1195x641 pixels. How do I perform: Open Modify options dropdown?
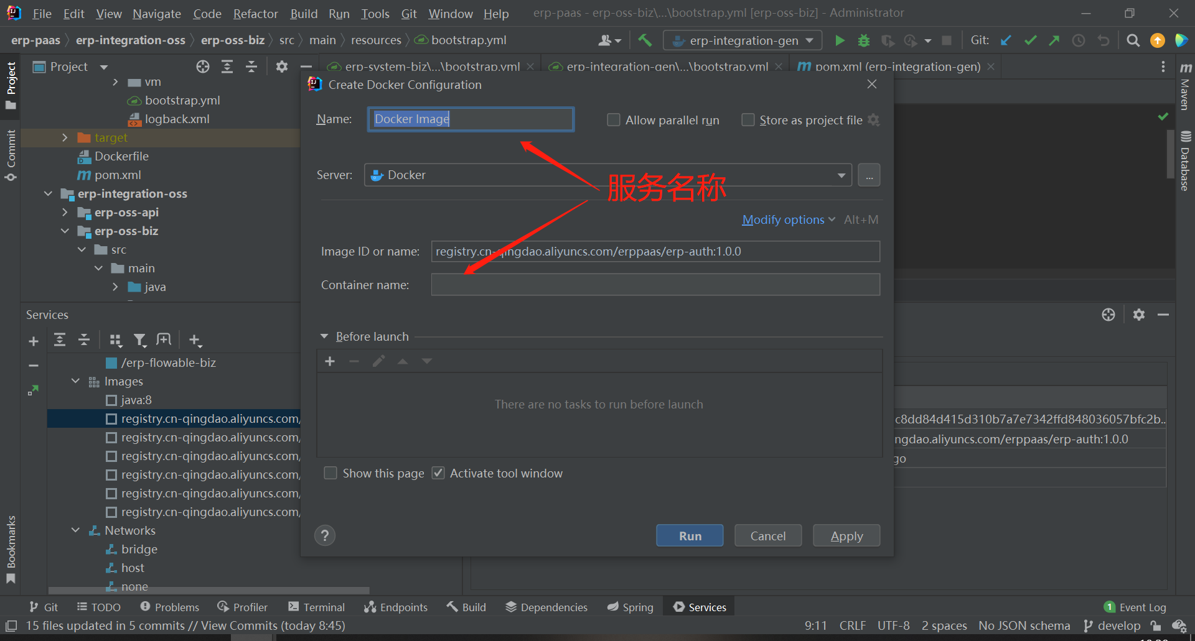pos(789,219)
